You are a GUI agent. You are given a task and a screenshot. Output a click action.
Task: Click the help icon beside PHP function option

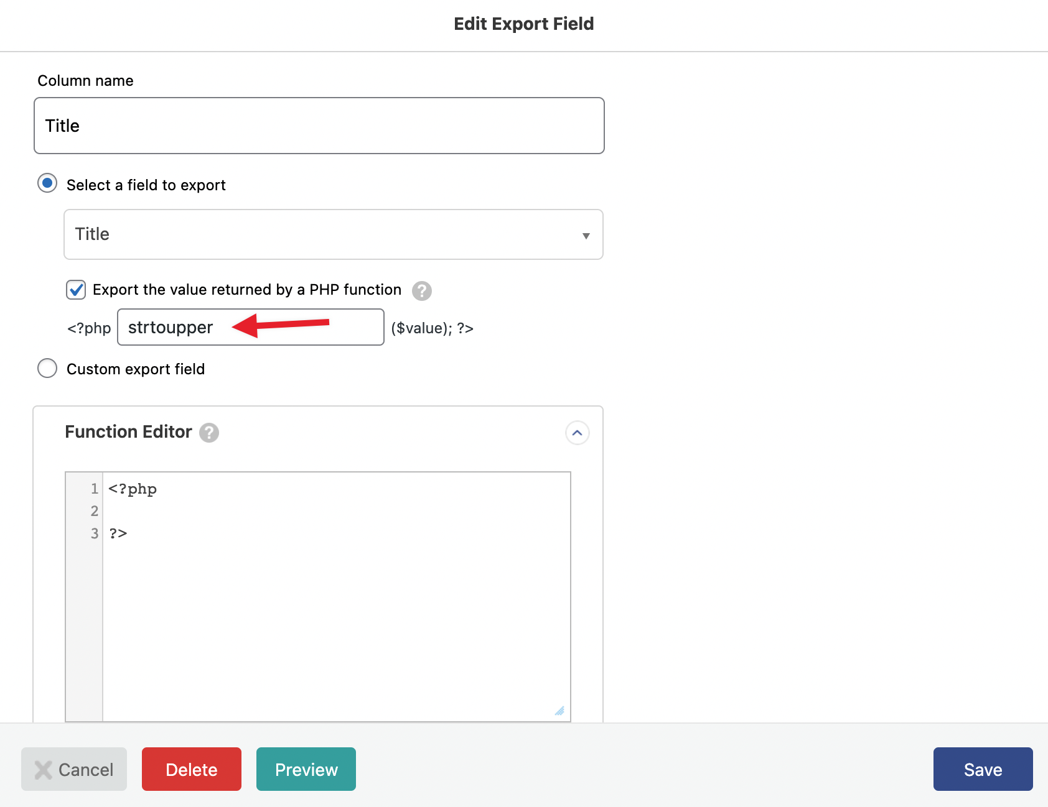tap(421, 290)
